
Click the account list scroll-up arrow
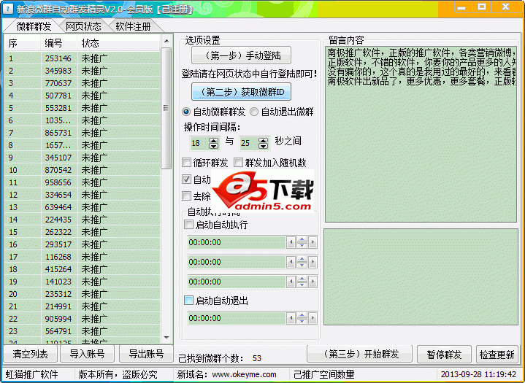[166, 41]
